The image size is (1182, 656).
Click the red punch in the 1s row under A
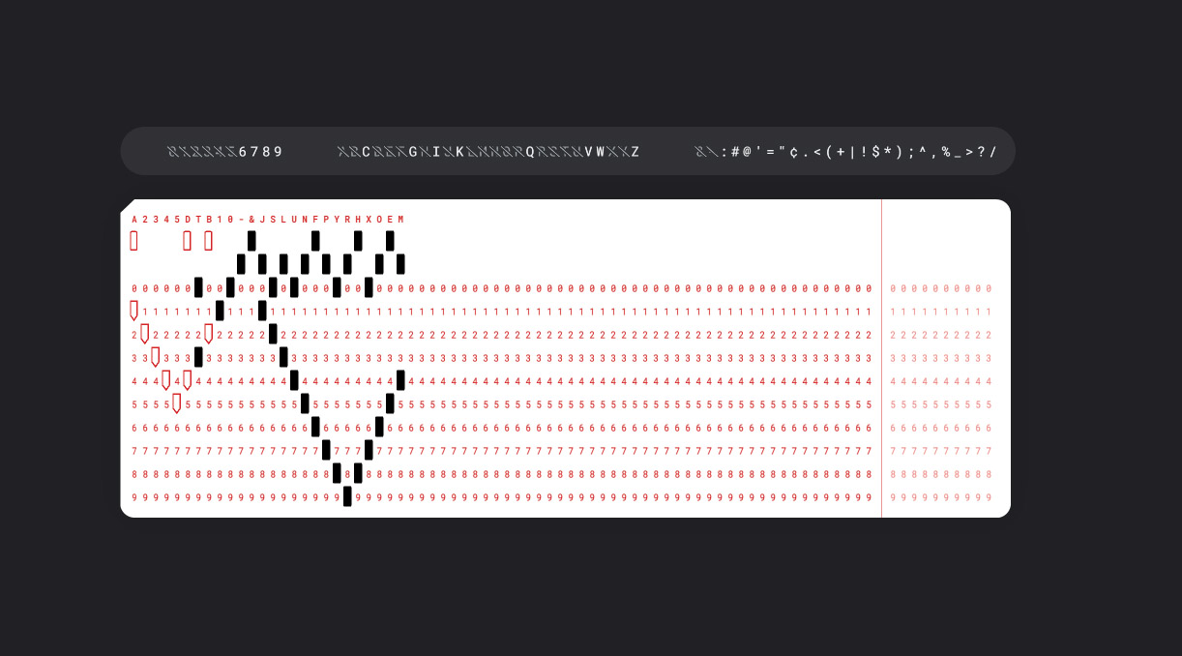pyautogui.click(x=134, y=311)
